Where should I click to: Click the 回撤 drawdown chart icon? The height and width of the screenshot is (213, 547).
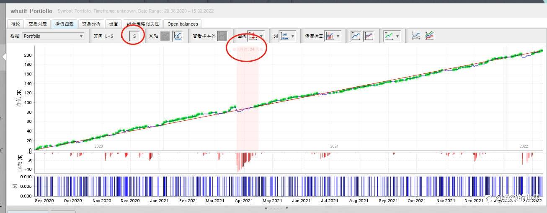click(x=253, y=36)
